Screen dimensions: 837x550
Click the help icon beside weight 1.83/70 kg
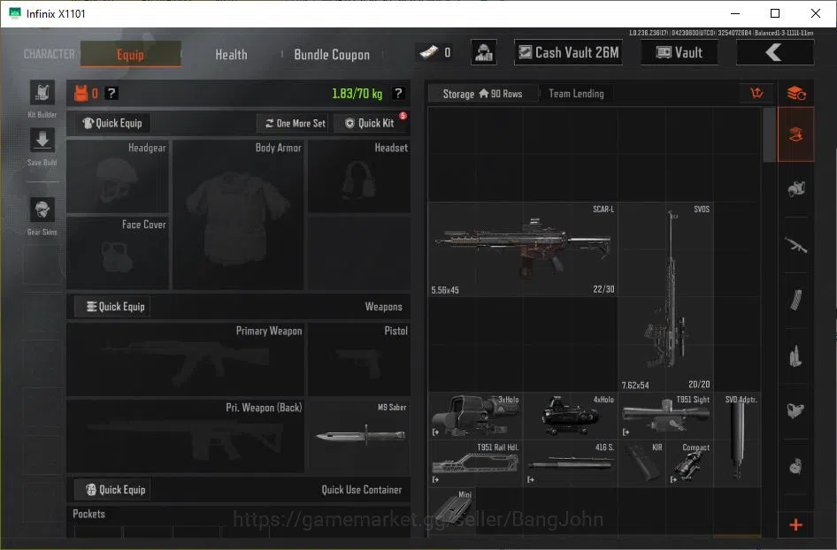pos(397,94)
